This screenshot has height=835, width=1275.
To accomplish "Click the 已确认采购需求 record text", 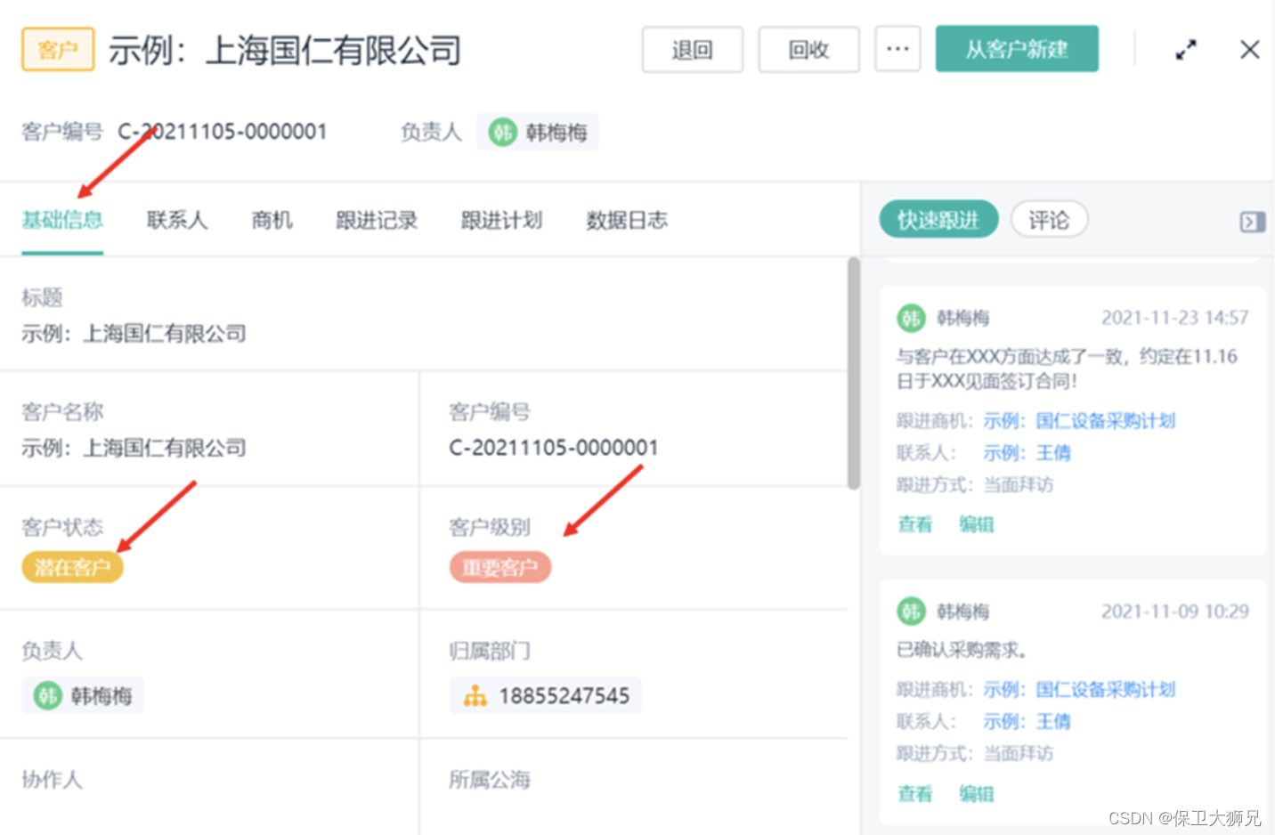I will pyautogui.click(x=962, y=651).
